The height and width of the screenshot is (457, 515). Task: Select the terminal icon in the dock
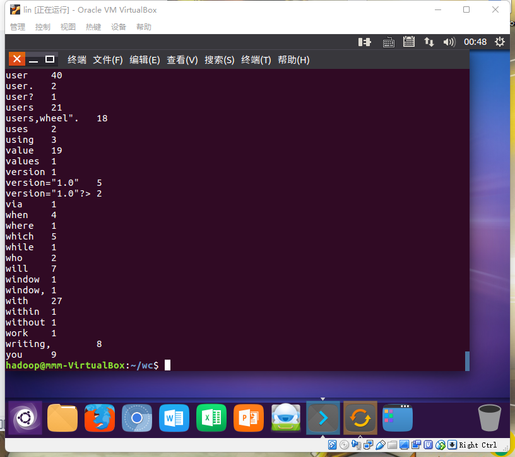323,418
